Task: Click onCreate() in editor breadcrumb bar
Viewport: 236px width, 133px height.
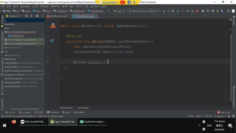Action: point(83,108)
